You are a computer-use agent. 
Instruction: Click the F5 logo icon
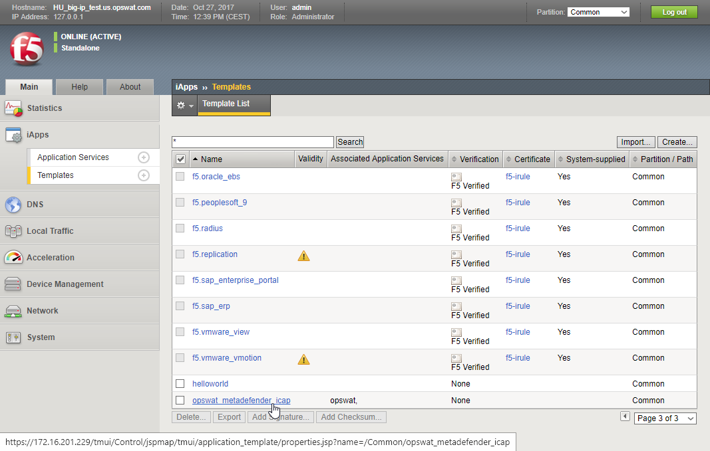pyautogui.click(x=27, y=48)
